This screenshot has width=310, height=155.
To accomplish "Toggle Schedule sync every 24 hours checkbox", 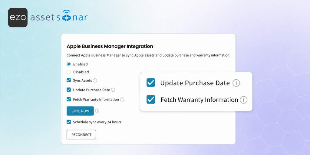I will click(69, 122).
